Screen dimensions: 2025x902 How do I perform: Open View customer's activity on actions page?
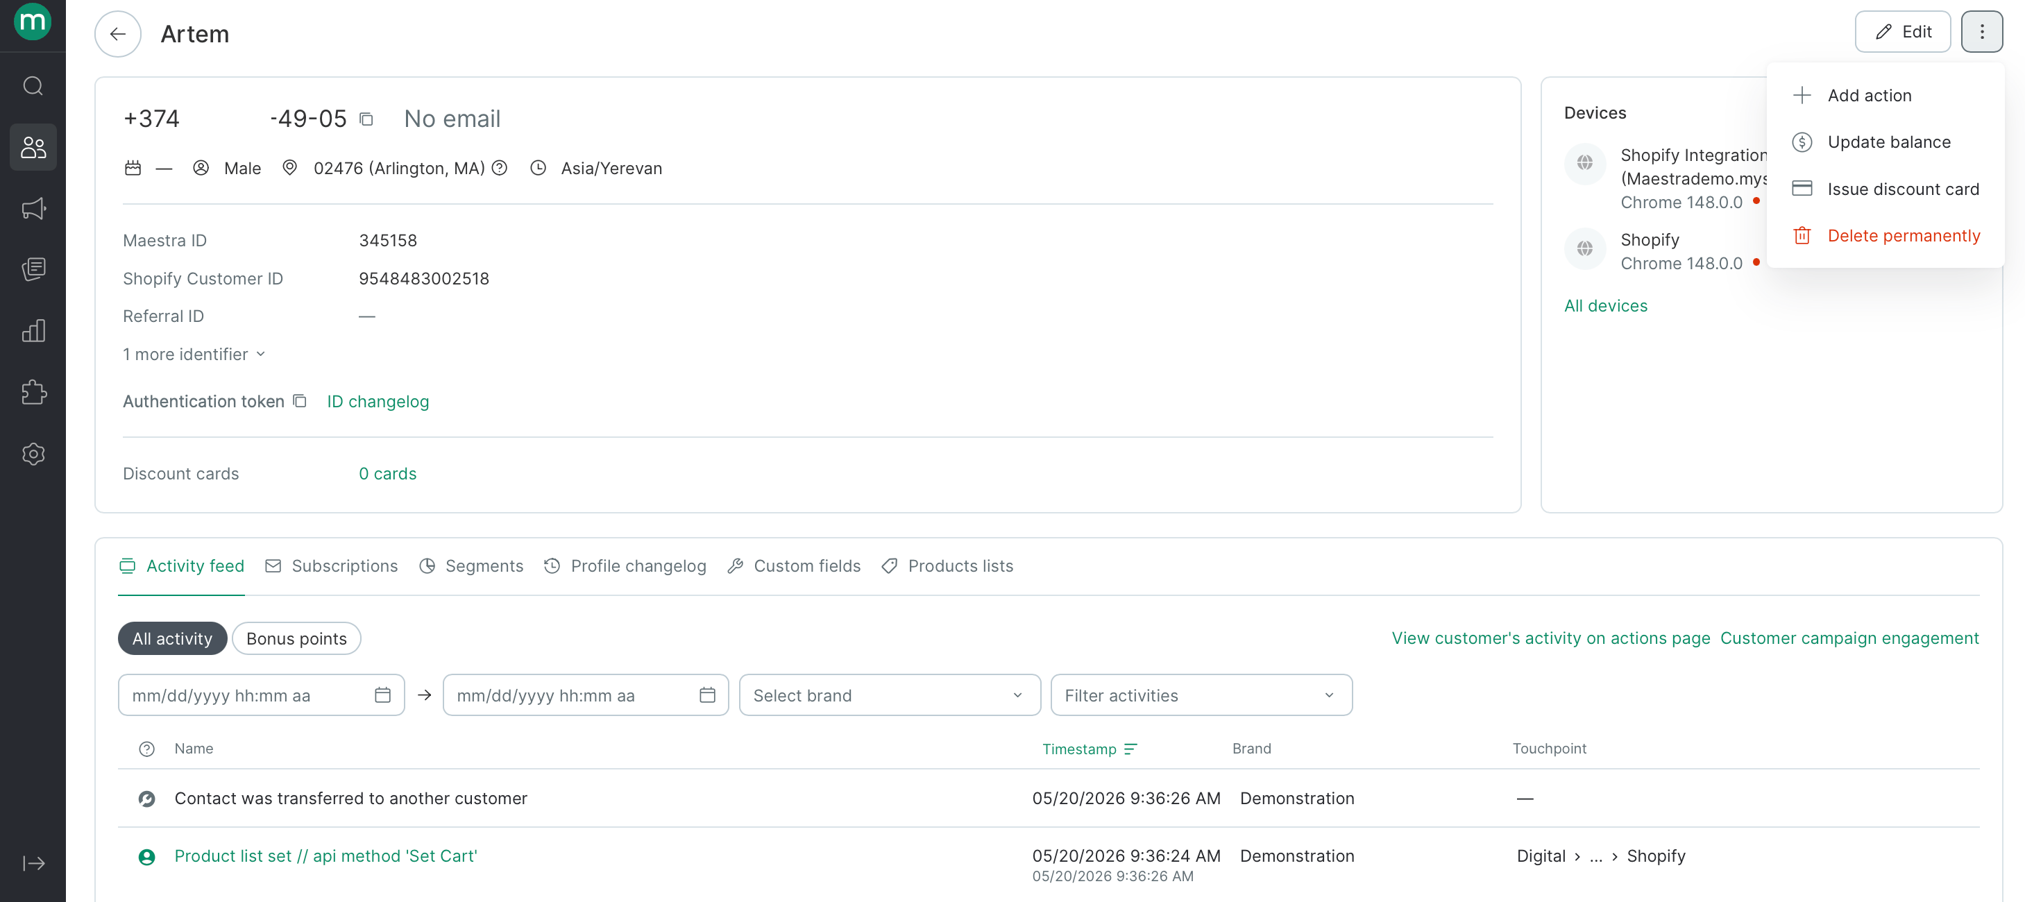click(1550, 638)
